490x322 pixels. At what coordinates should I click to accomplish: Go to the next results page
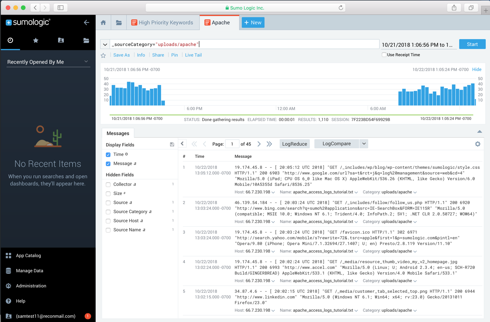(x=259, y=144)
